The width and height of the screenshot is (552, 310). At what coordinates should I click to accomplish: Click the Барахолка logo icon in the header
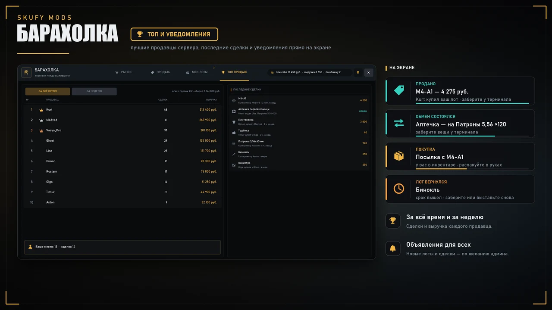(26, 72)
